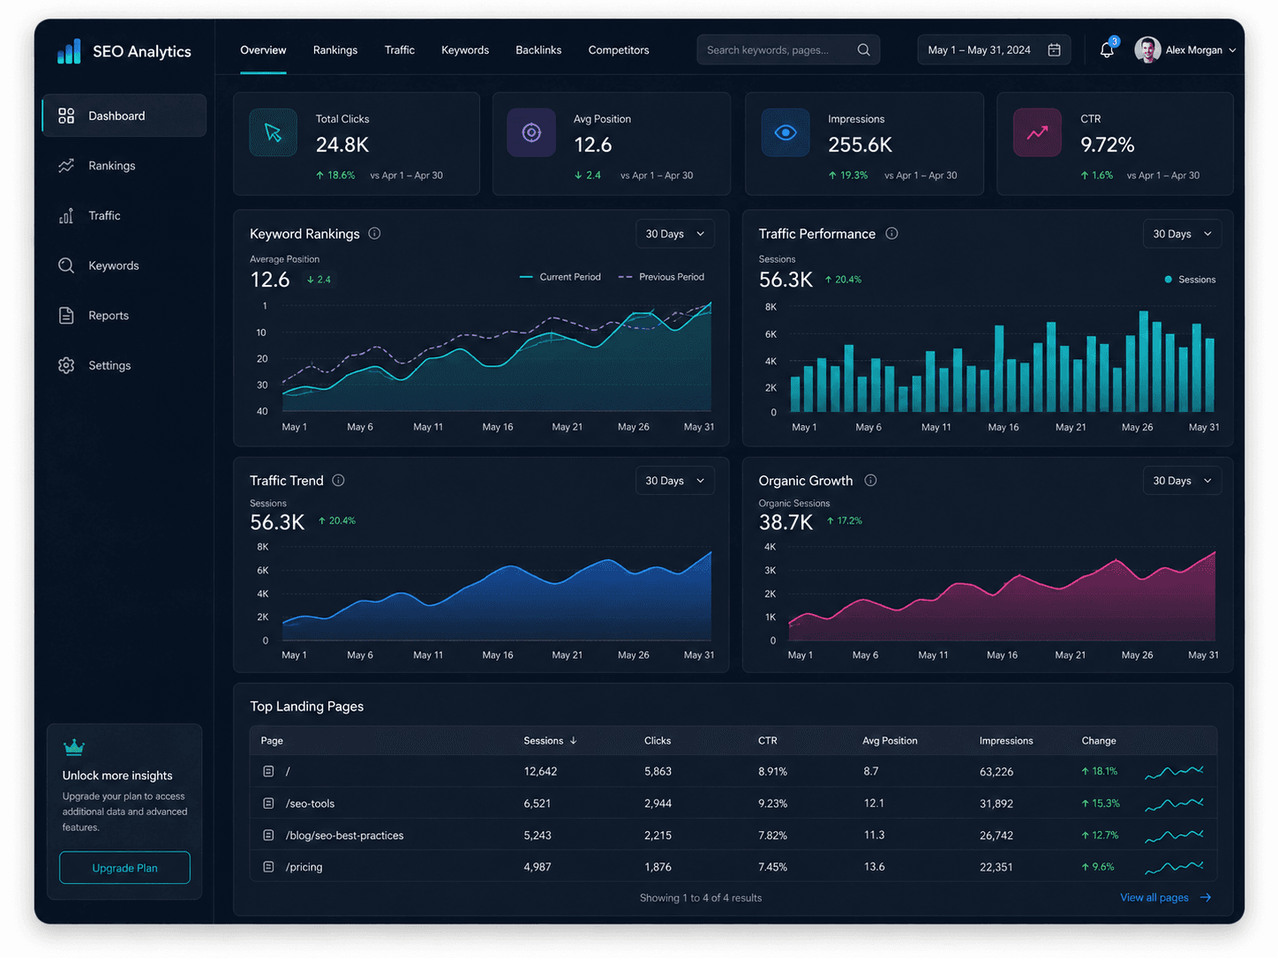1278x958 pixels.
Task: Click the page icon for /seo-tools row
Action: coord(268,804)
